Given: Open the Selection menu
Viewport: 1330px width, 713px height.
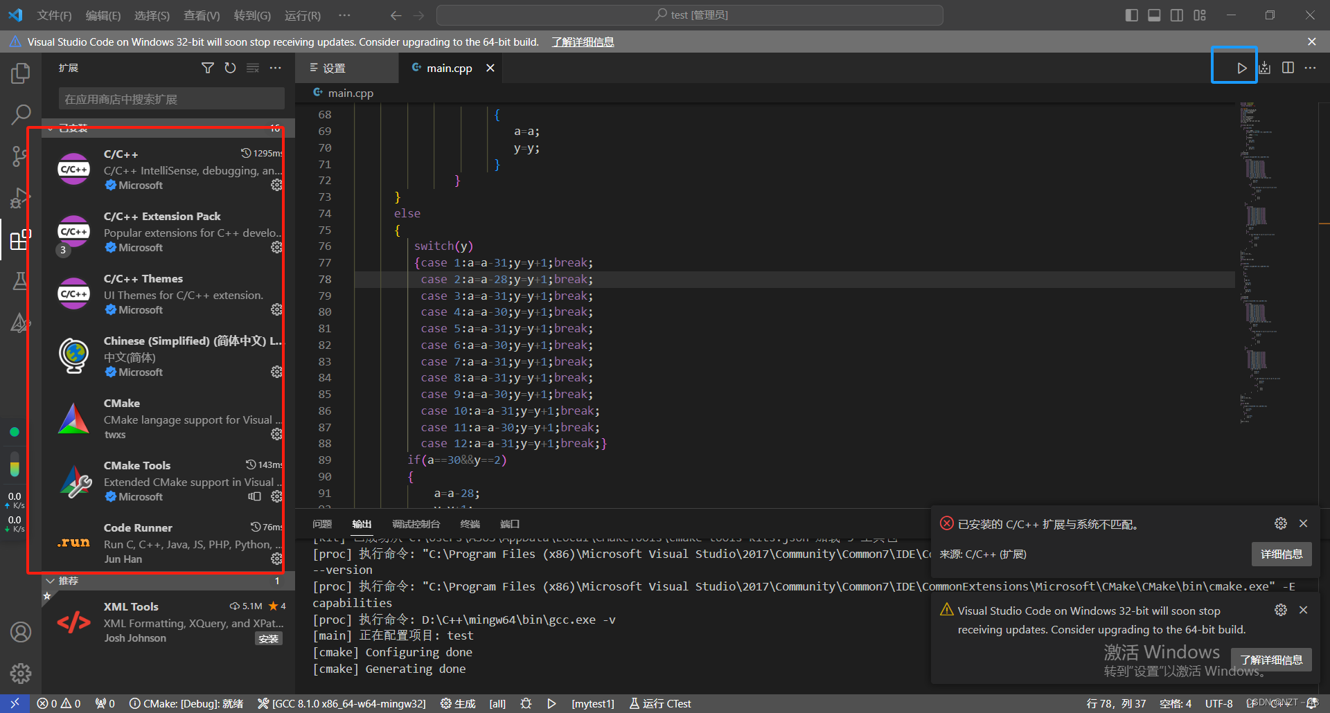Looking at the screenshot, I should tap(152, 15).
